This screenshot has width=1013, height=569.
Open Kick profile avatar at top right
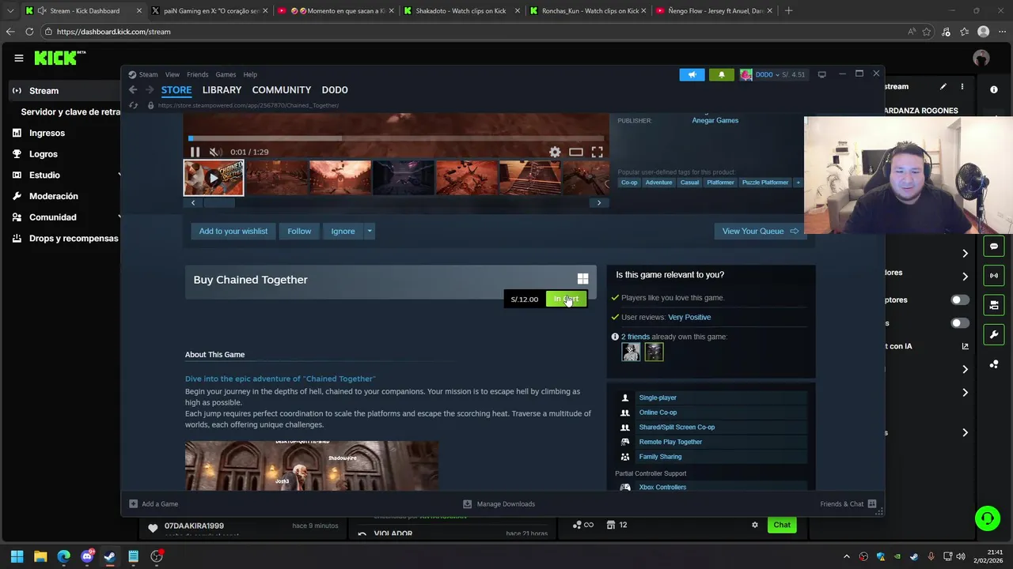981,58
